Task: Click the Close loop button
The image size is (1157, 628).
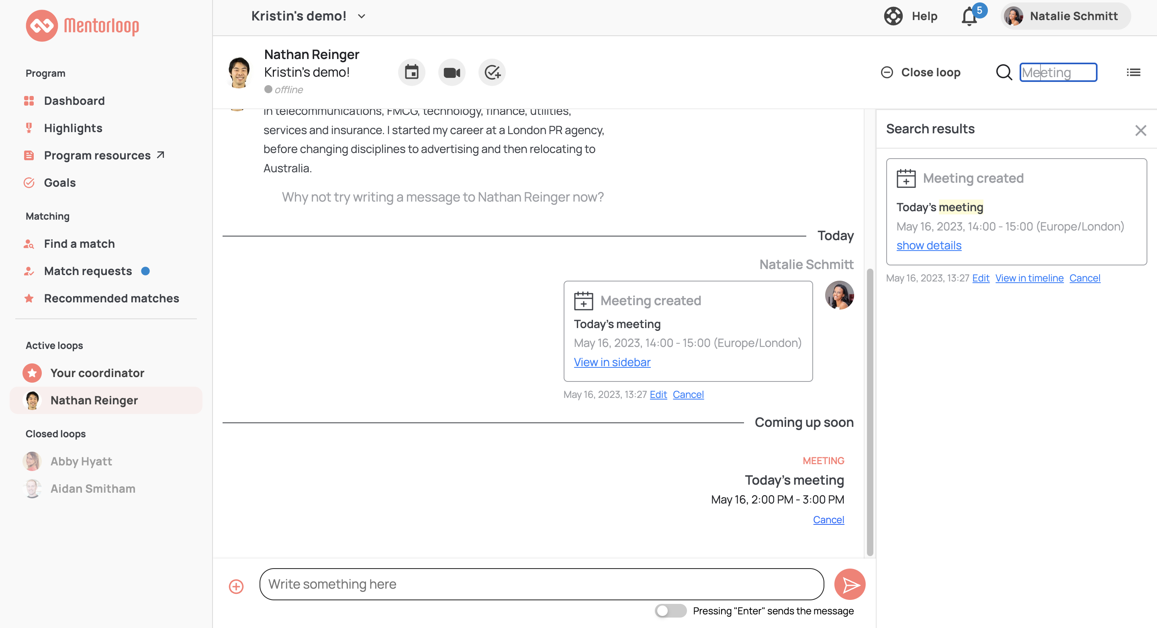Action: pos(920,72)
